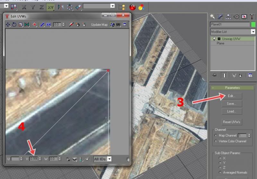Expand the Unwrap UVW modifier plus box
Screen dimensions: 257x179
click(x=219, y=39)
